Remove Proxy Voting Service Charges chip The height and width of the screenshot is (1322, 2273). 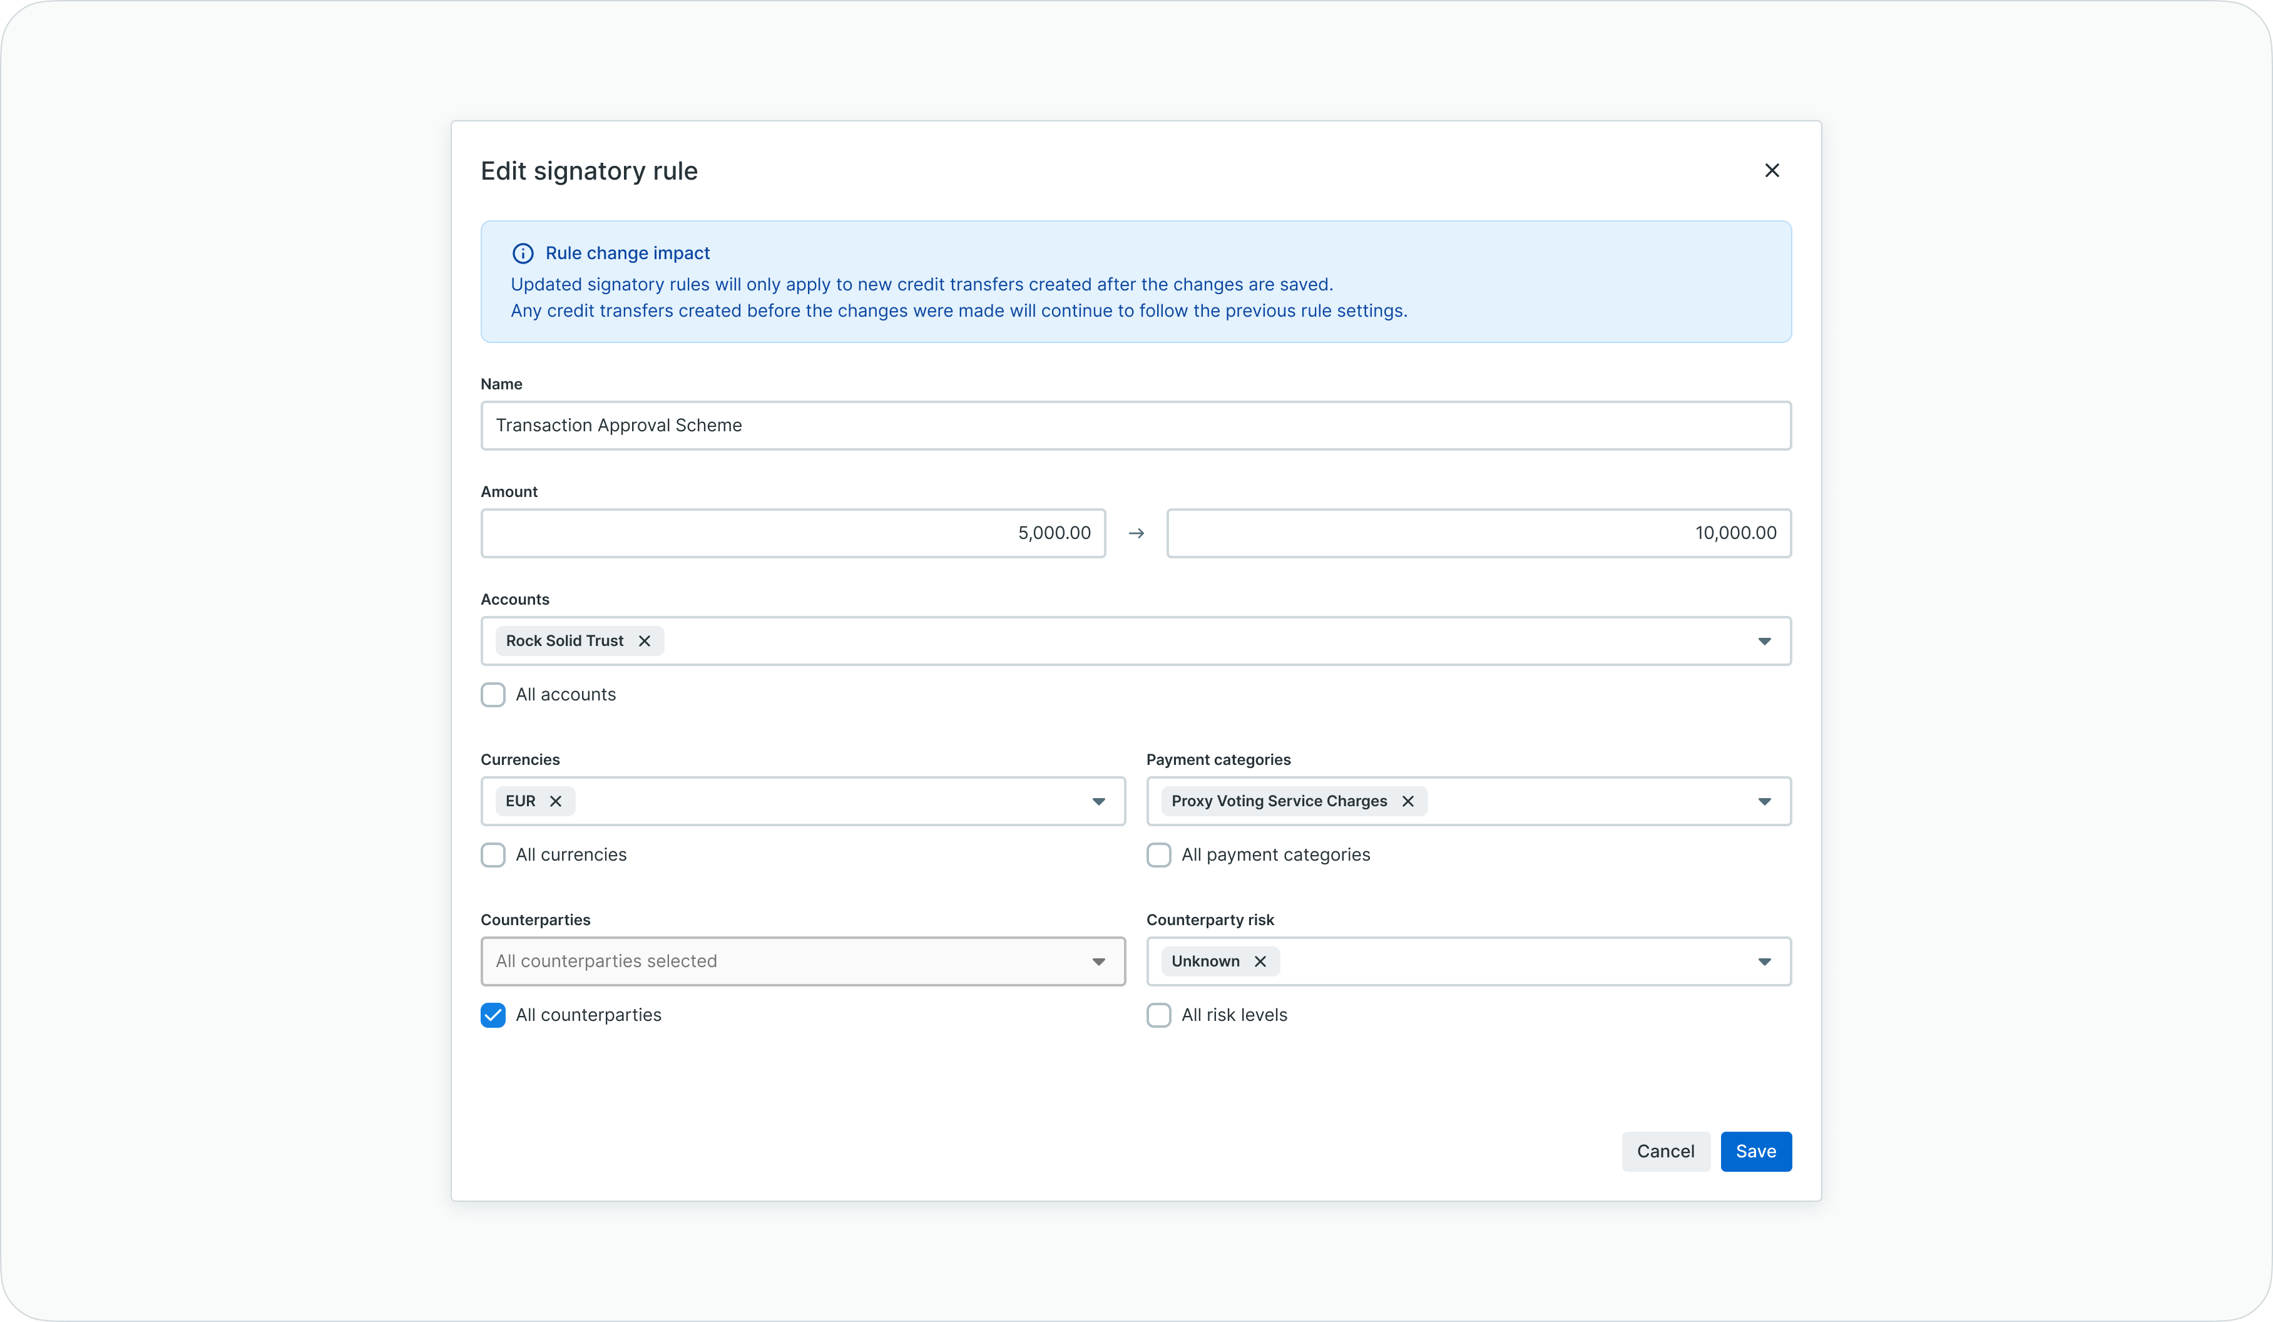click(x=1407, y=801)
